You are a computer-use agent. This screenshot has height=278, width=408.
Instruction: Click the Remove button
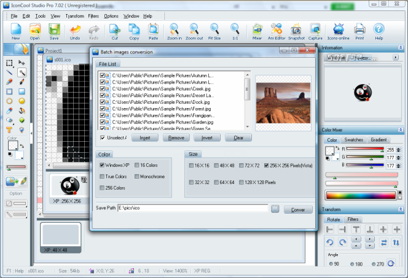coord(176,137)
